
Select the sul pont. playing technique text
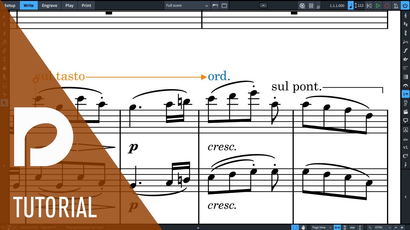(x=297, y=87)
